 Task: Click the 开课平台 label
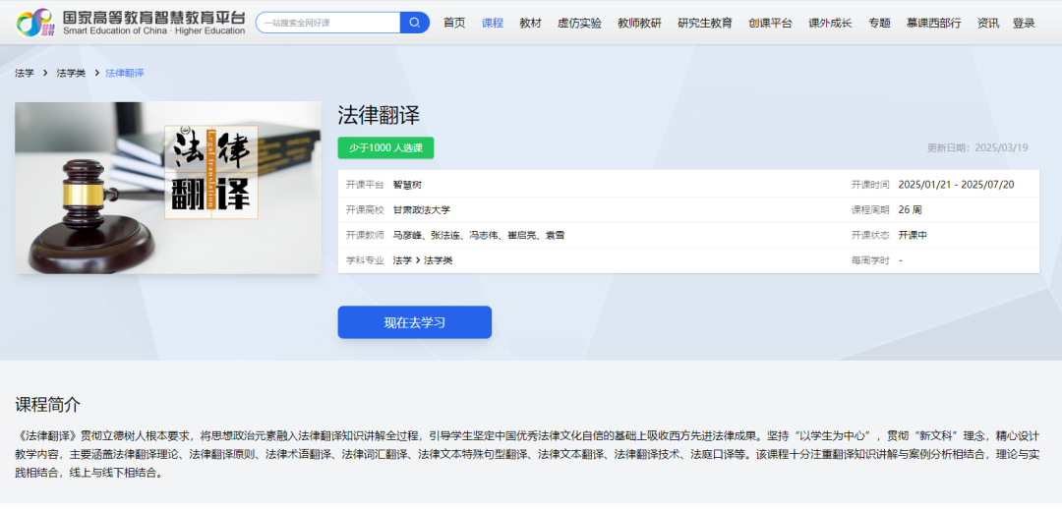click(x=365, y=185)
